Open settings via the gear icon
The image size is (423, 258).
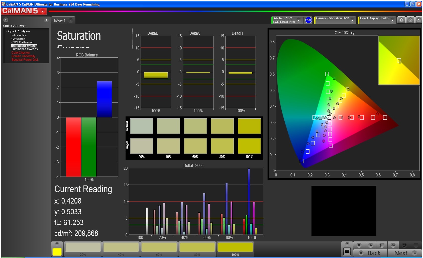click(401, 20)
